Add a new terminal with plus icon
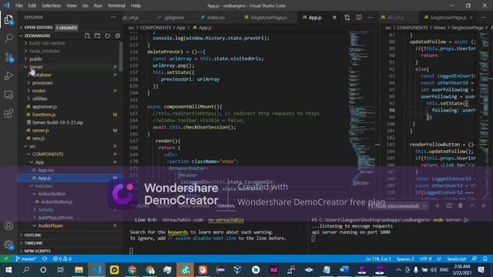Viewport: 493px width, 277px height. point(437,205)
